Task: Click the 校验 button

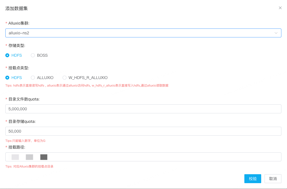Action: point(252,179)
